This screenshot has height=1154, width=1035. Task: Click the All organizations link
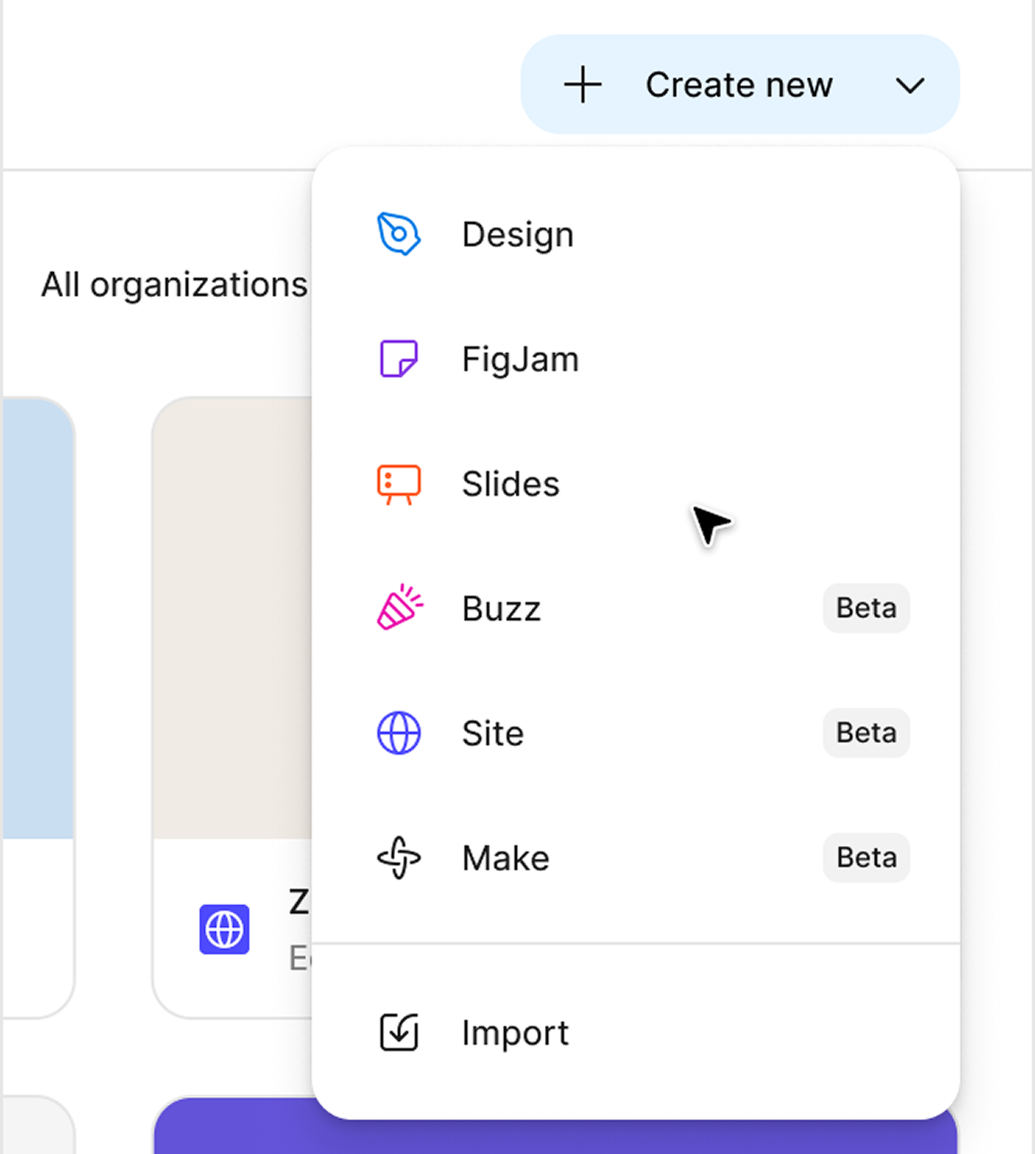tap(173, 284)
